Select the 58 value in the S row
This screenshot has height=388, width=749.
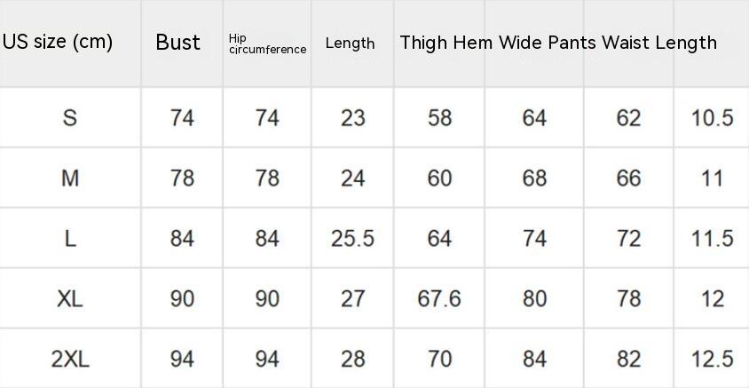point(439,117)
